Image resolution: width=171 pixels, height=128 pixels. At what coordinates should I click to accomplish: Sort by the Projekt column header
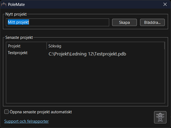(26, 46)
